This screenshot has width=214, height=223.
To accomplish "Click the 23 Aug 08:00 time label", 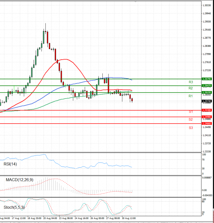I will (x=66, y=218).
